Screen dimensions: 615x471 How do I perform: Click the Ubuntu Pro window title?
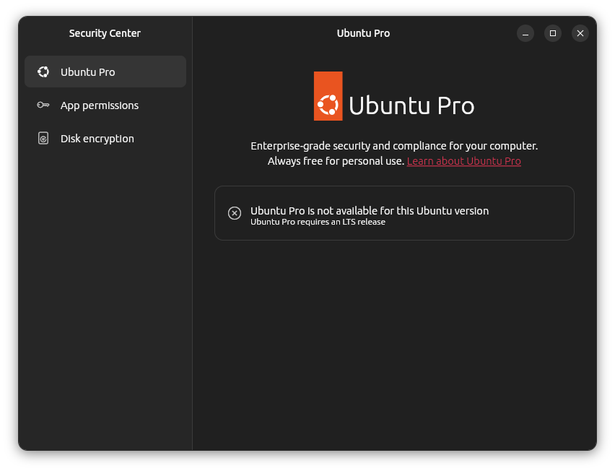363,33
